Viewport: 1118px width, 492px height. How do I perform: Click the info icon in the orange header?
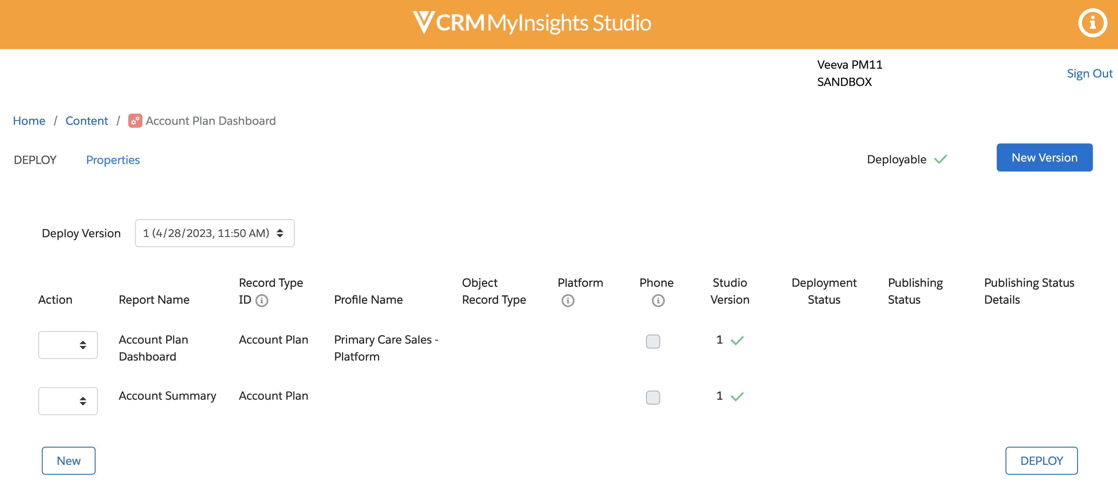(1092, 23)
